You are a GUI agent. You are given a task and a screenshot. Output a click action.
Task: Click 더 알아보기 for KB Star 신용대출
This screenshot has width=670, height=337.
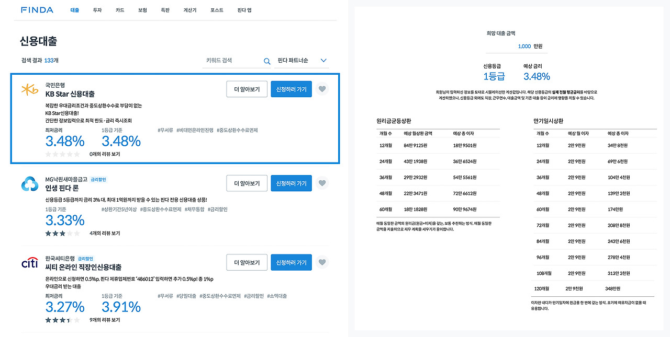click(247, 89)
